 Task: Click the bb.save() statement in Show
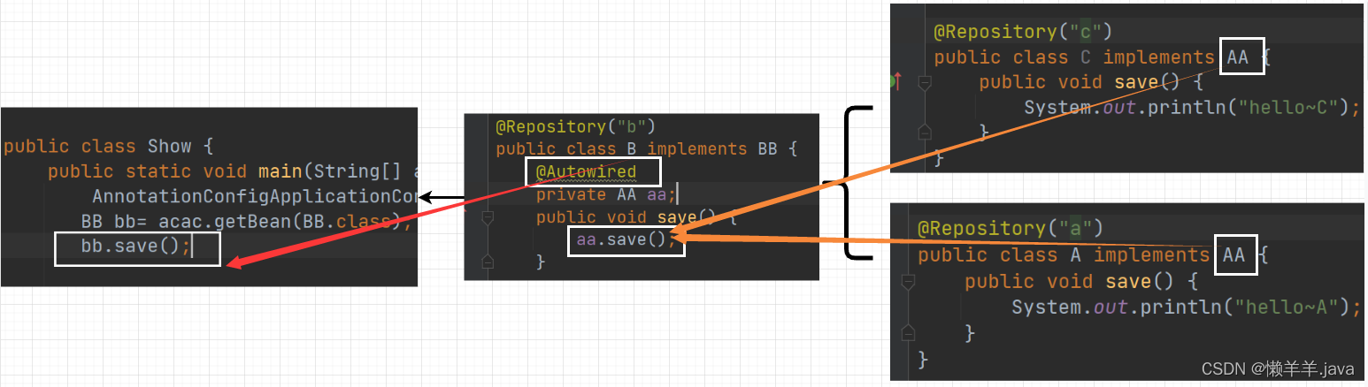coord(135,247)
